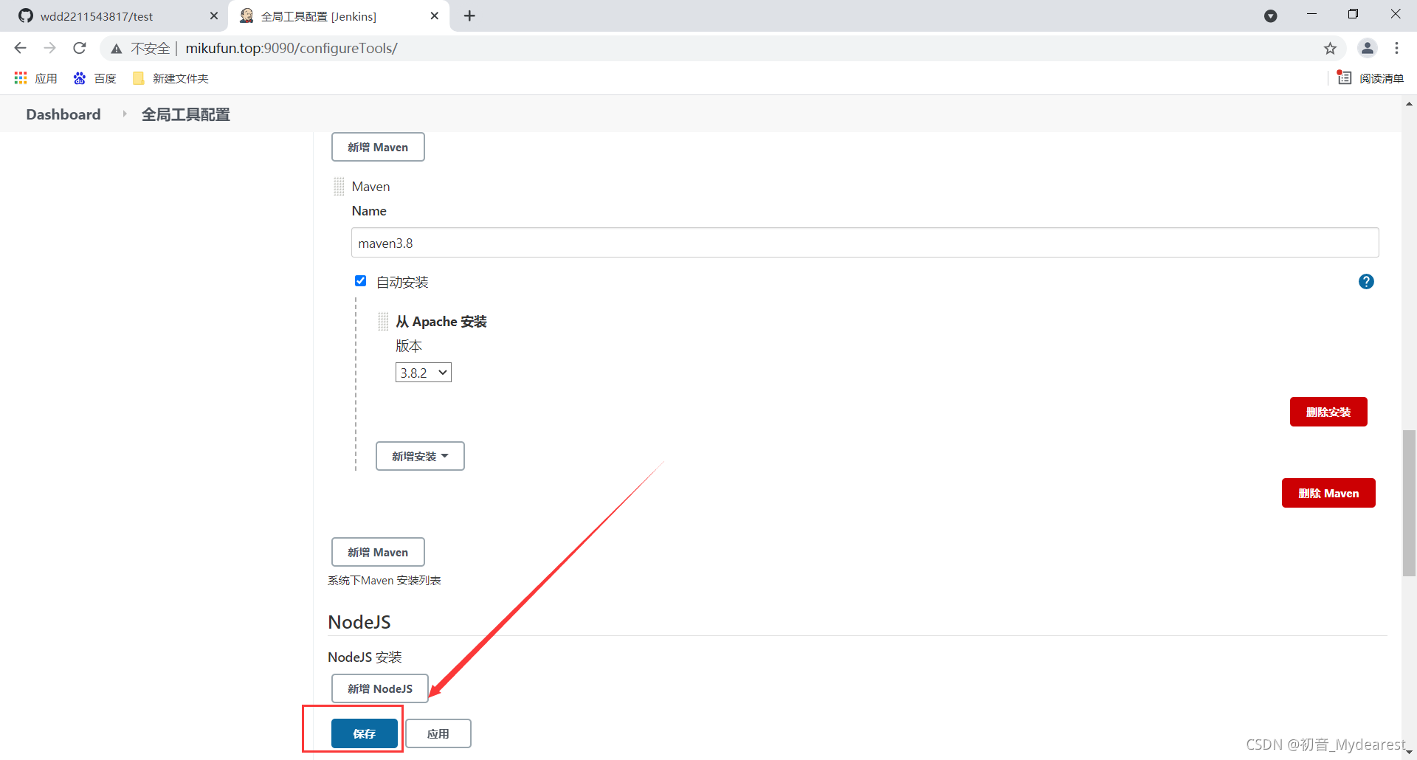Reload the current page
This screenshot has width=1417, height=760.
pos(80,48)
